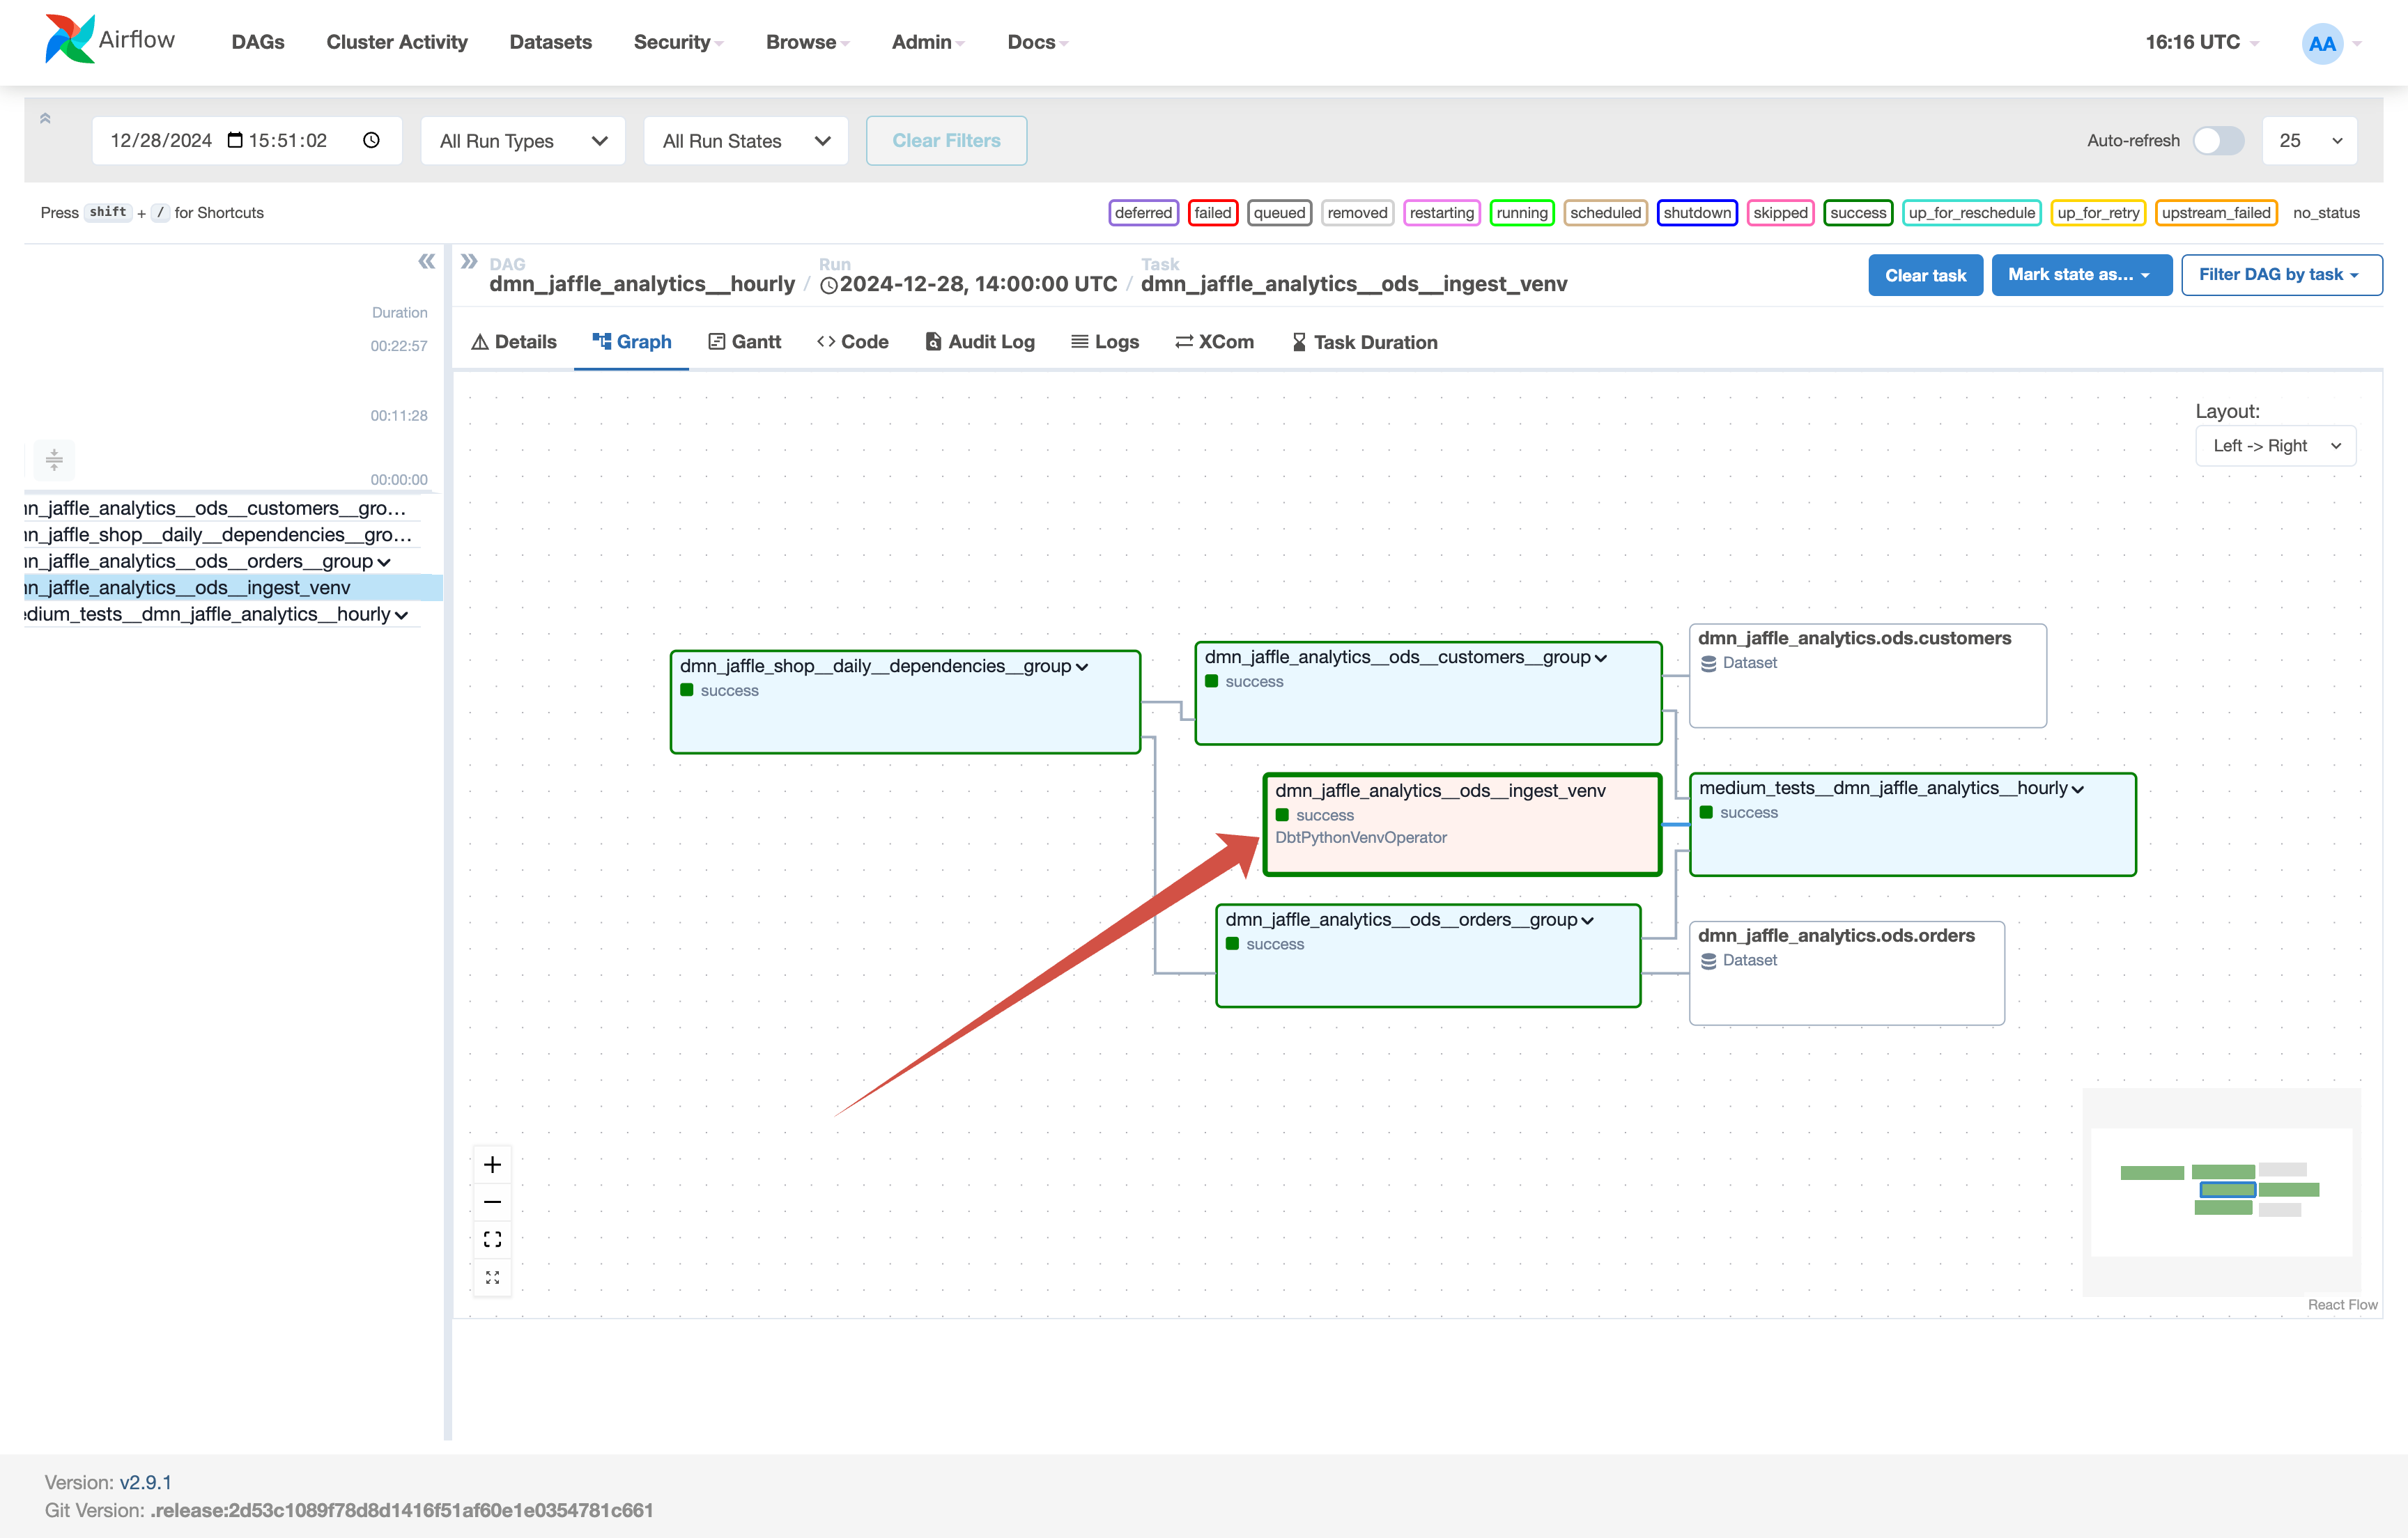
Task: Expand the dmn_jaffle_analytics__ods__orders__group node
Action: pyautogui.click(x=1587, y=920)
